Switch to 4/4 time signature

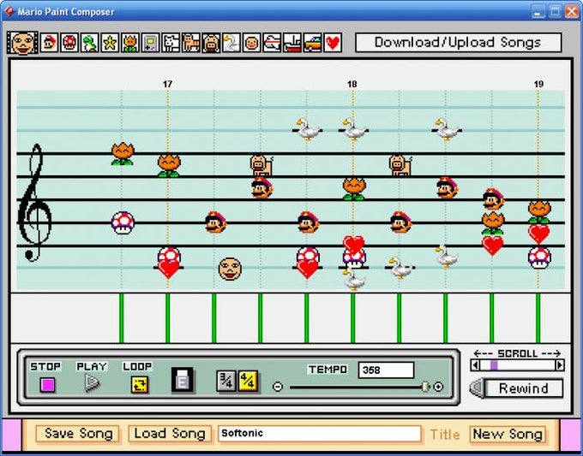pos(247,381)
